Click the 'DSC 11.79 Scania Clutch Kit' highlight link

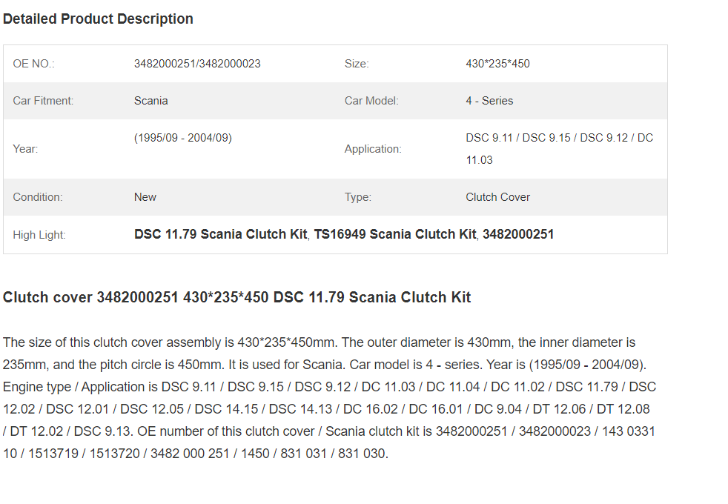(x=220, y=234)
